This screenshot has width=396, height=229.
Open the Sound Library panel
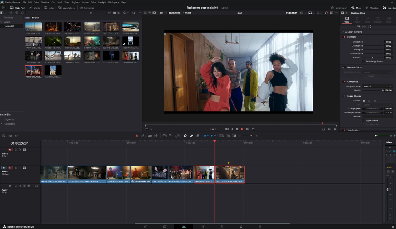pyautogui.click(x=67, y=8)
